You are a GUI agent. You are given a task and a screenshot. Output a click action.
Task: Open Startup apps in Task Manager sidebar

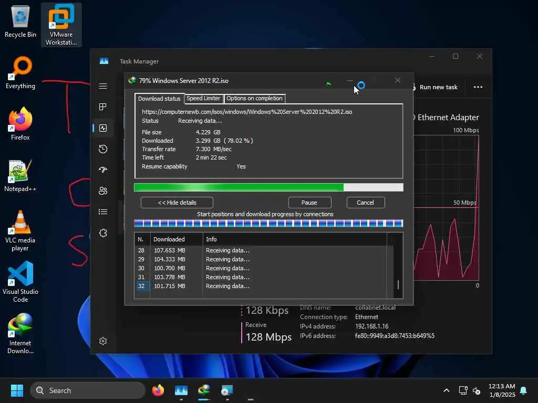click(x=103, y=170)
